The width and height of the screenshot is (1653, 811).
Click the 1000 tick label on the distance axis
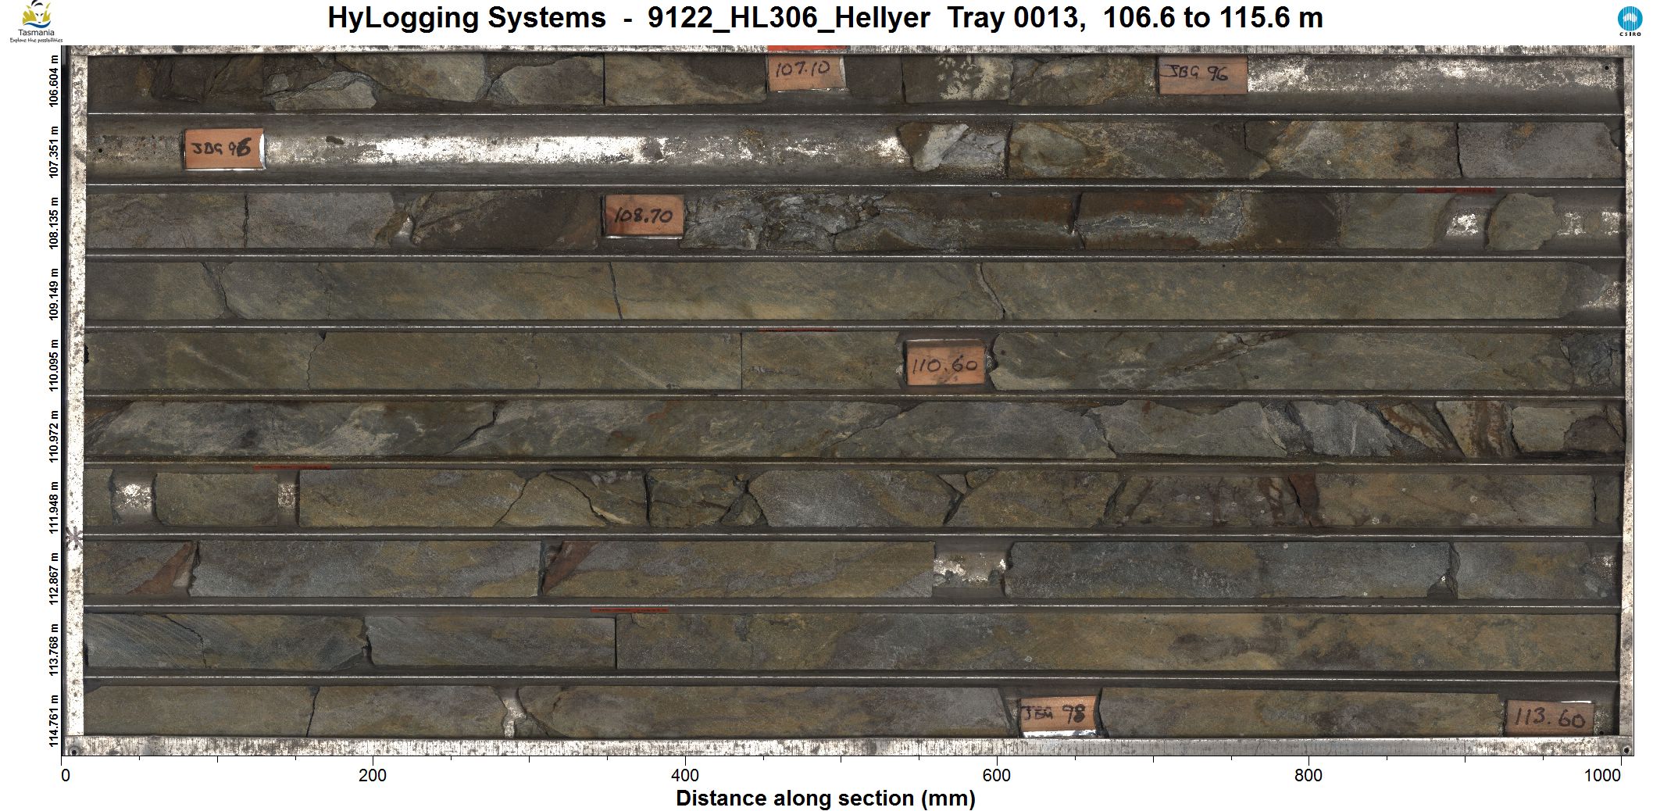tap(1602, 775)
